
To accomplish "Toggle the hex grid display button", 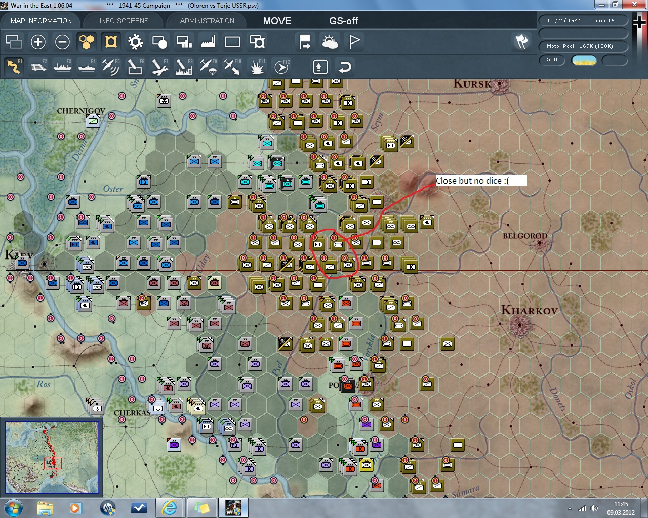I will coord(87,42).
